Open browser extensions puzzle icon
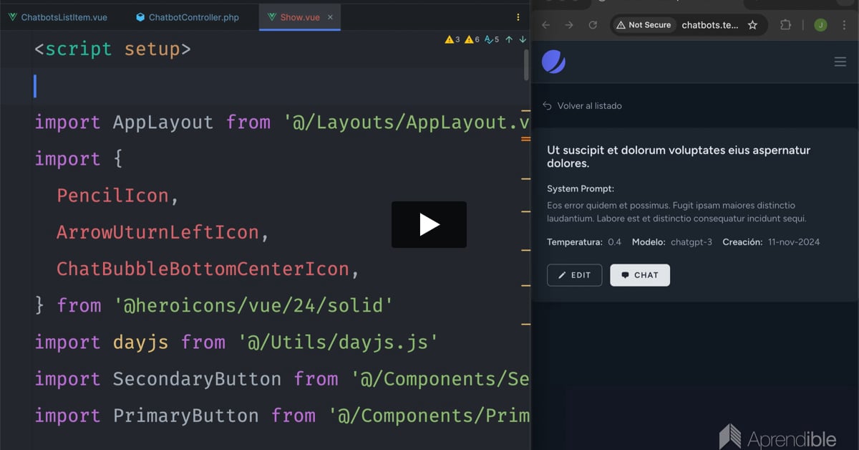The image size is (859, 450). (x=785, y=25)
